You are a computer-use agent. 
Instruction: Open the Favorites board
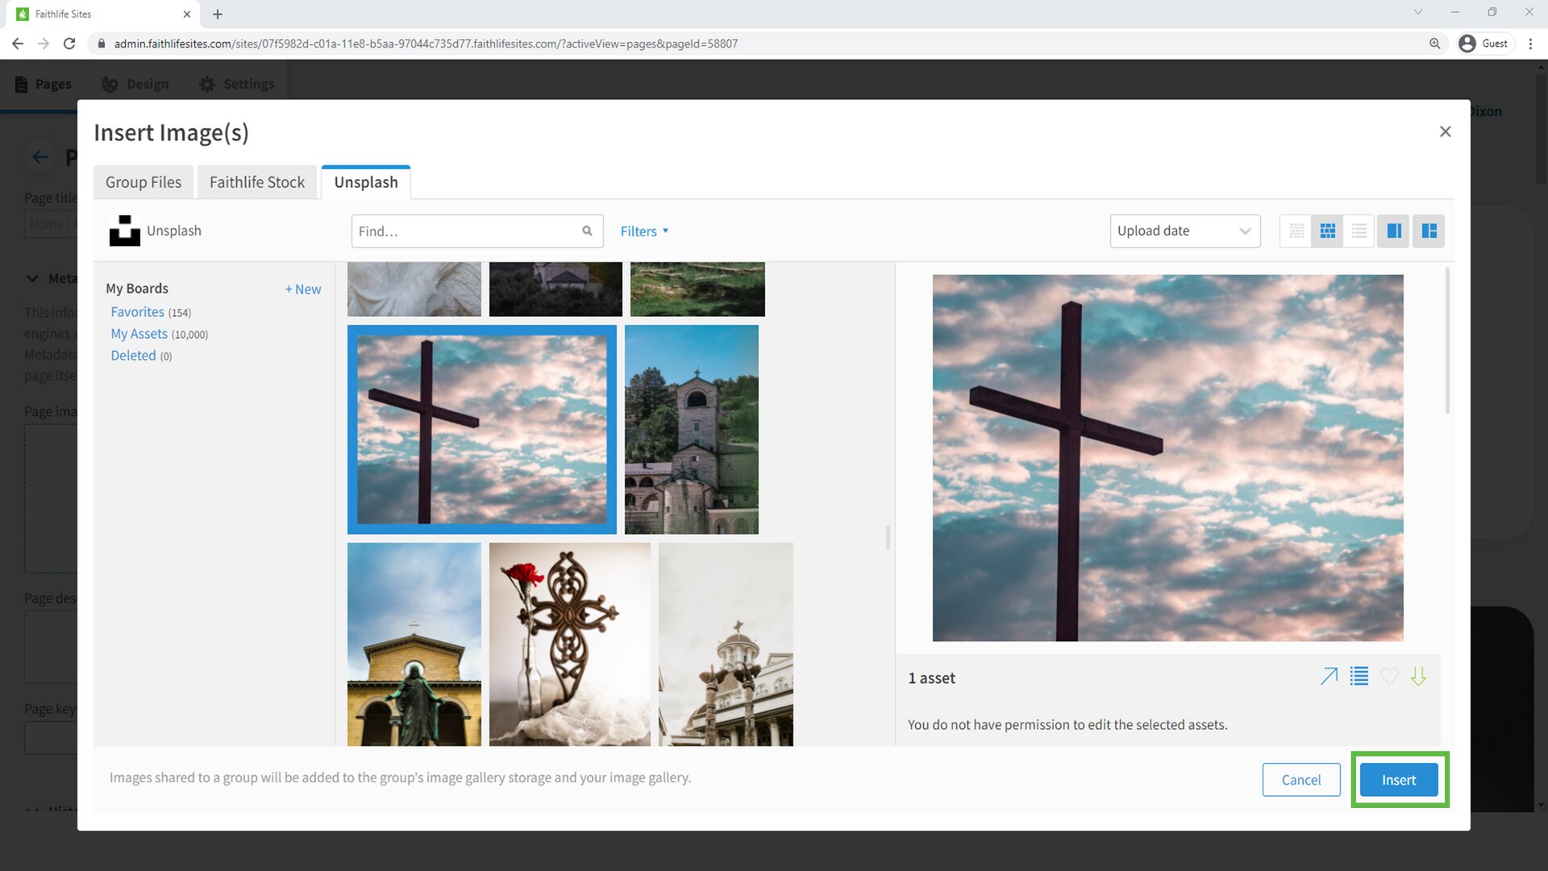click(x=137, y=312)
